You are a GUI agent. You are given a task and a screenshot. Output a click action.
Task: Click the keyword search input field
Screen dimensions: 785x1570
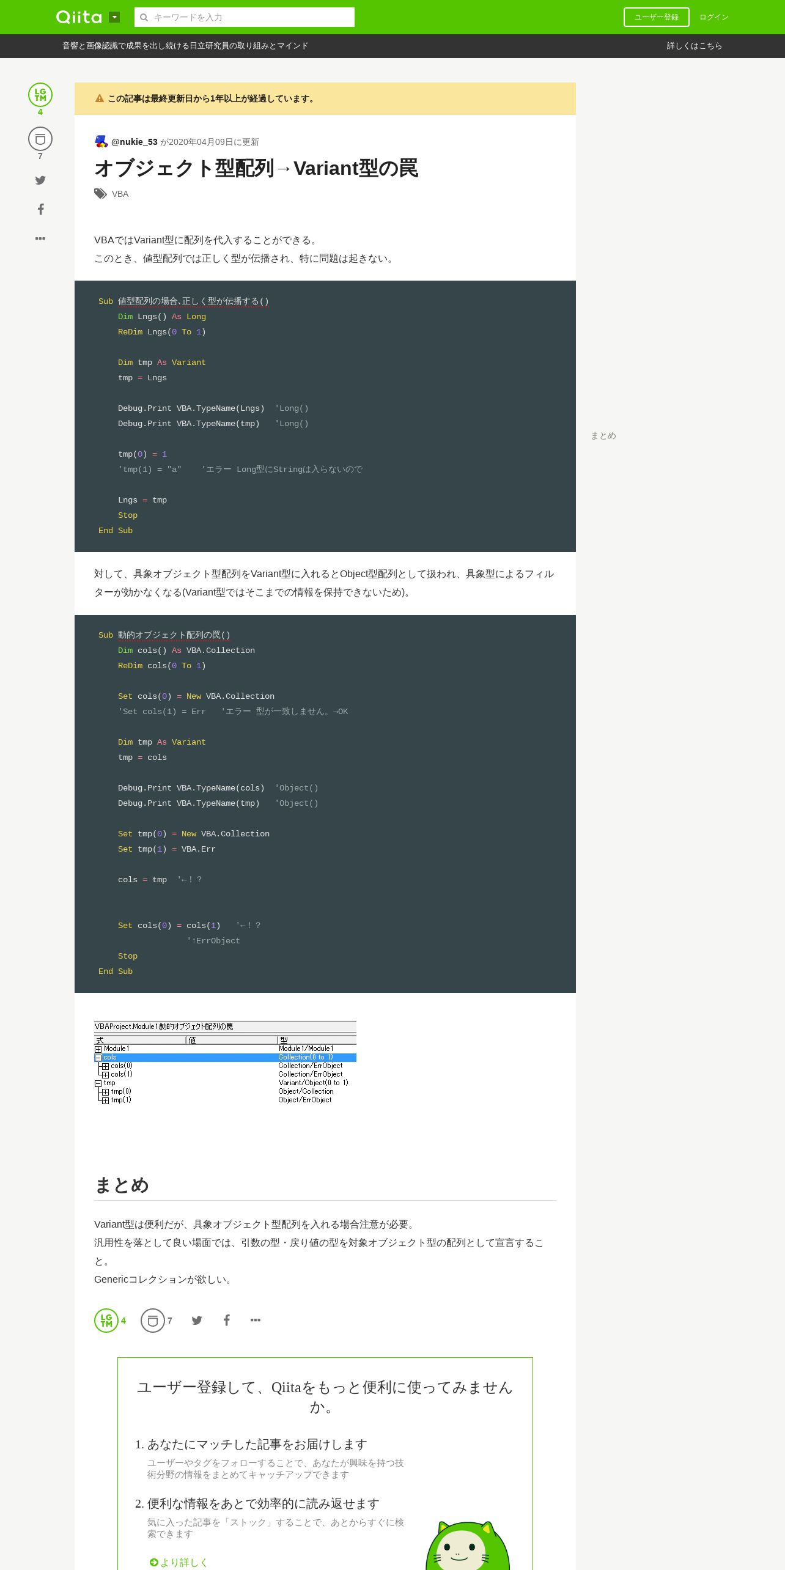pos(245,17)
